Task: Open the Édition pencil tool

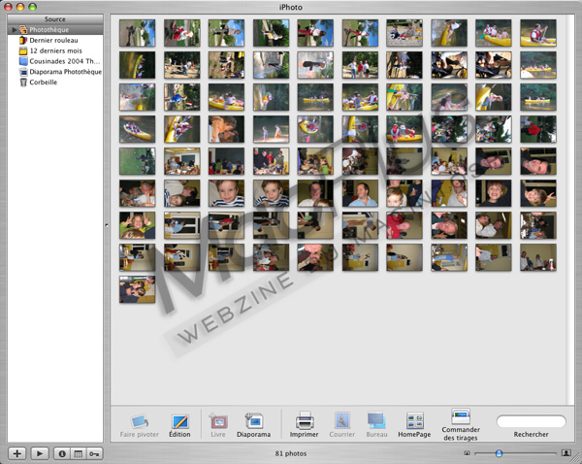Action: point(180,421)
